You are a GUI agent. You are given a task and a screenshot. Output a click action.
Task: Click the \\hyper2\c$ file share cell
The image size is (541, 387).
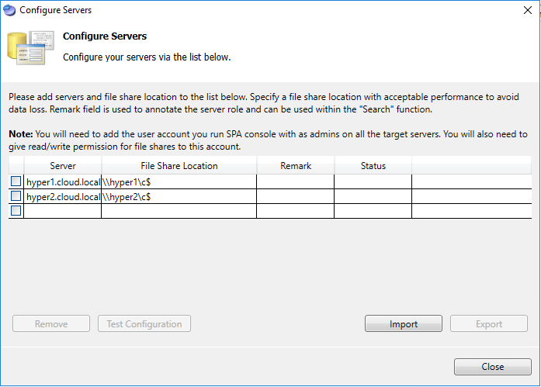click(179, 196)
